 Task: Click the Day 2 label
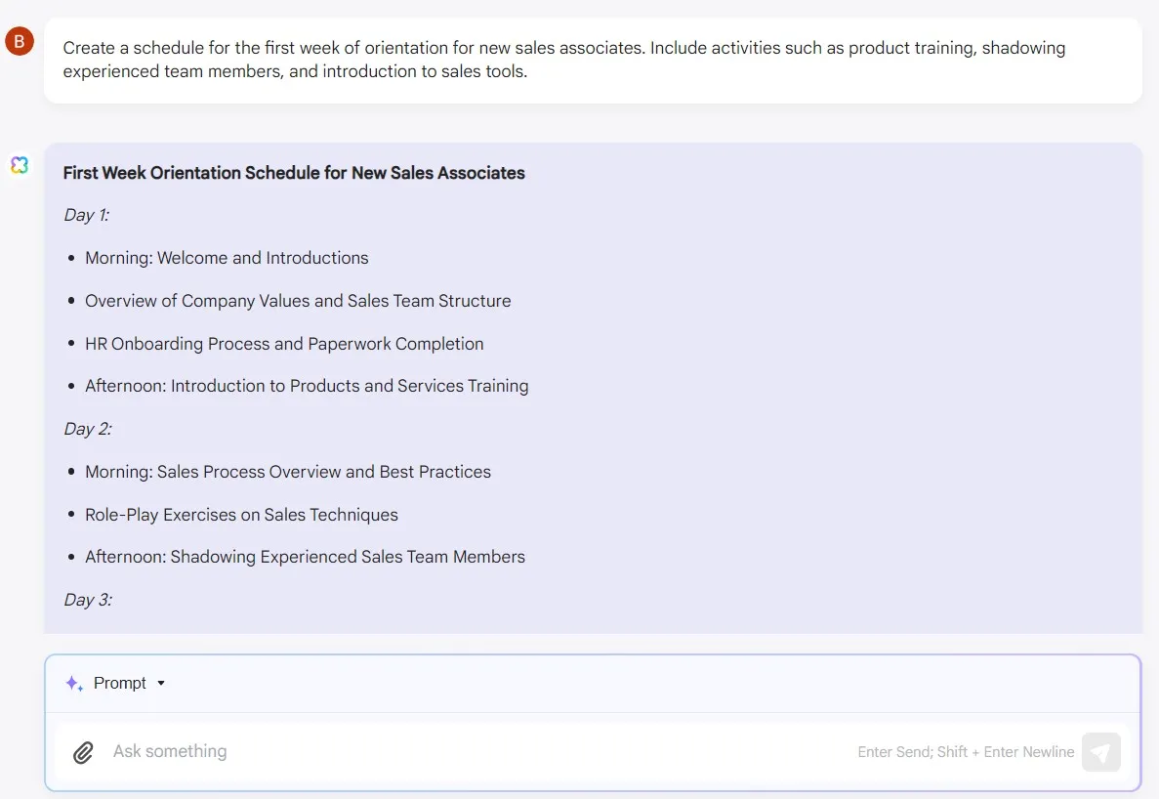tap(88, 430)
